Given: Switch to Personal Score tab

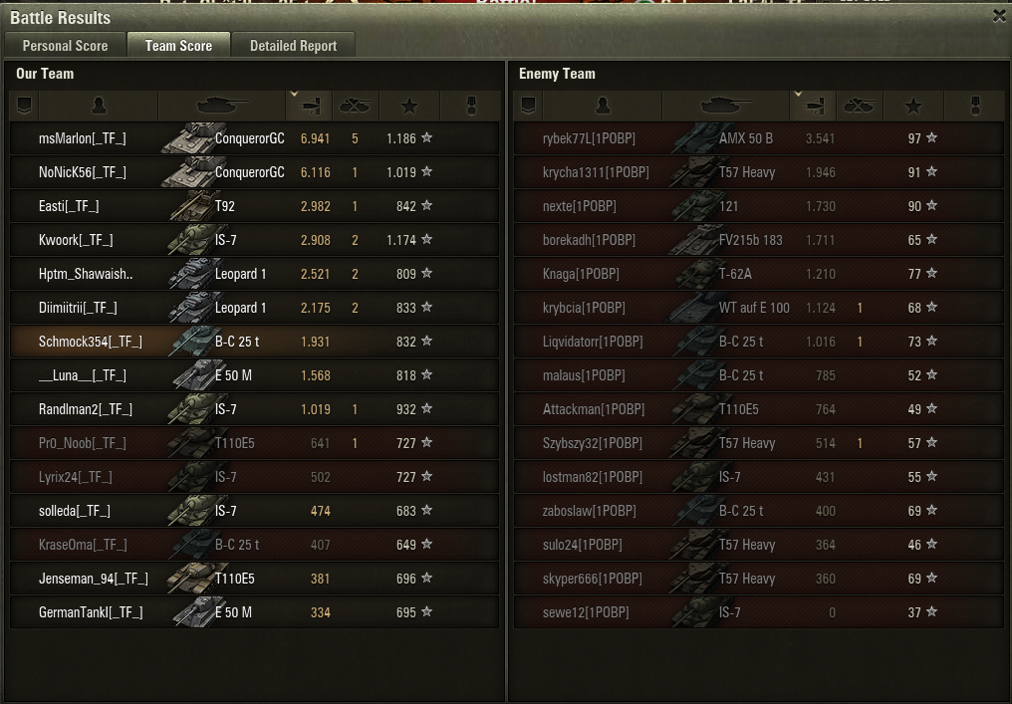Looking at the screenshot, I should pyautogui.click(x=65, y=45).
